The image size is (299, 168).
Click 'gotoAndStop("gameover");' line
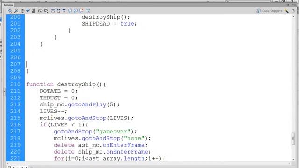coord(95,132)
